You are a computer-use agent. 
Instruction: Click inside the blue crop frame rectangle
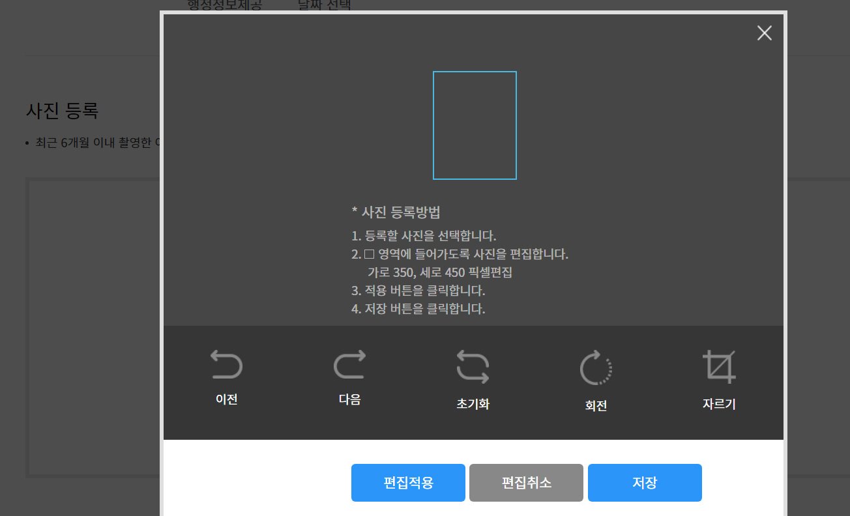(x=475, y=125)
